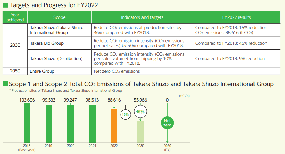The image size is (285, 154).
Task: Select the 'Year achieved' column header
Action: [15, 17]
